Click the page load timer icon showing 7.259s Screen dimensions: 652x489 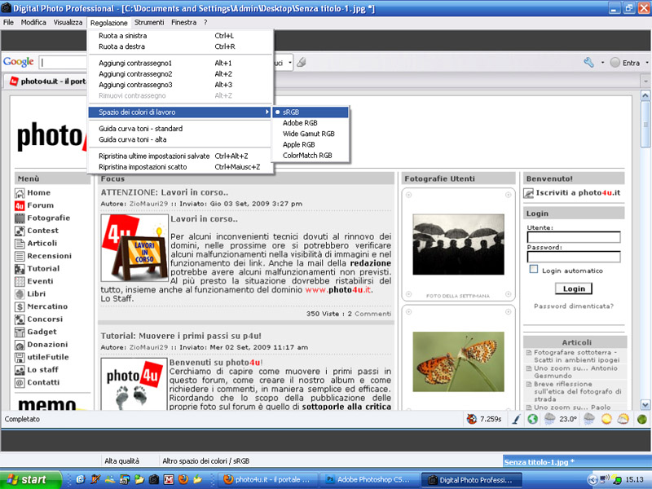(472, 419)
